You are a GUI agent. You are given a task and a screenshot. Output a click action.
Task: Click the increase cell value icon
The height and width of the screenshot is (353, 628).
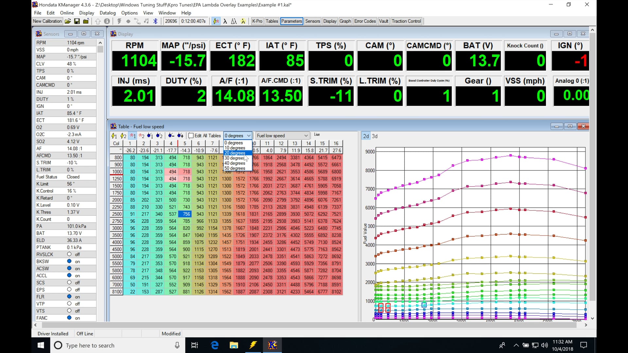[180, 135]
